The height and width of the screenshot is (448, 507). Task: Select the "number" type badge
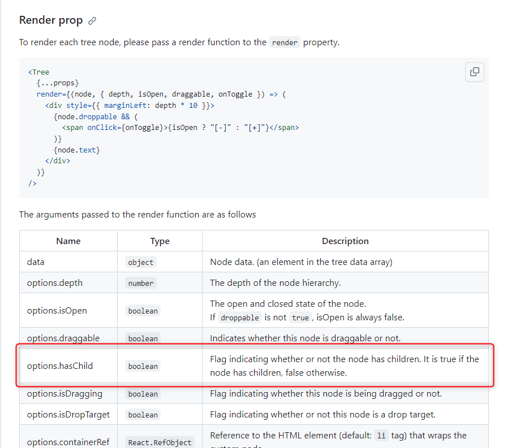click(141, 283)
